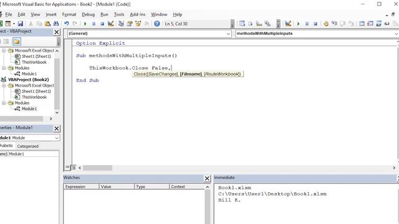Paste with the clipboard icon
Screen dimensions: 399x224
(x=47, y=24)
